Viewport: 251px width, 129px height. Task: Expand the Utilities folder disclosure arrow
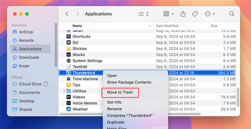64,91
